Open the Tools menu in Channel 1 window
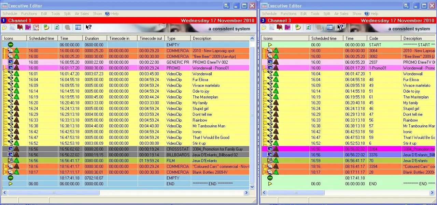This screenshot has width=437, height=205. click(56, 14)
